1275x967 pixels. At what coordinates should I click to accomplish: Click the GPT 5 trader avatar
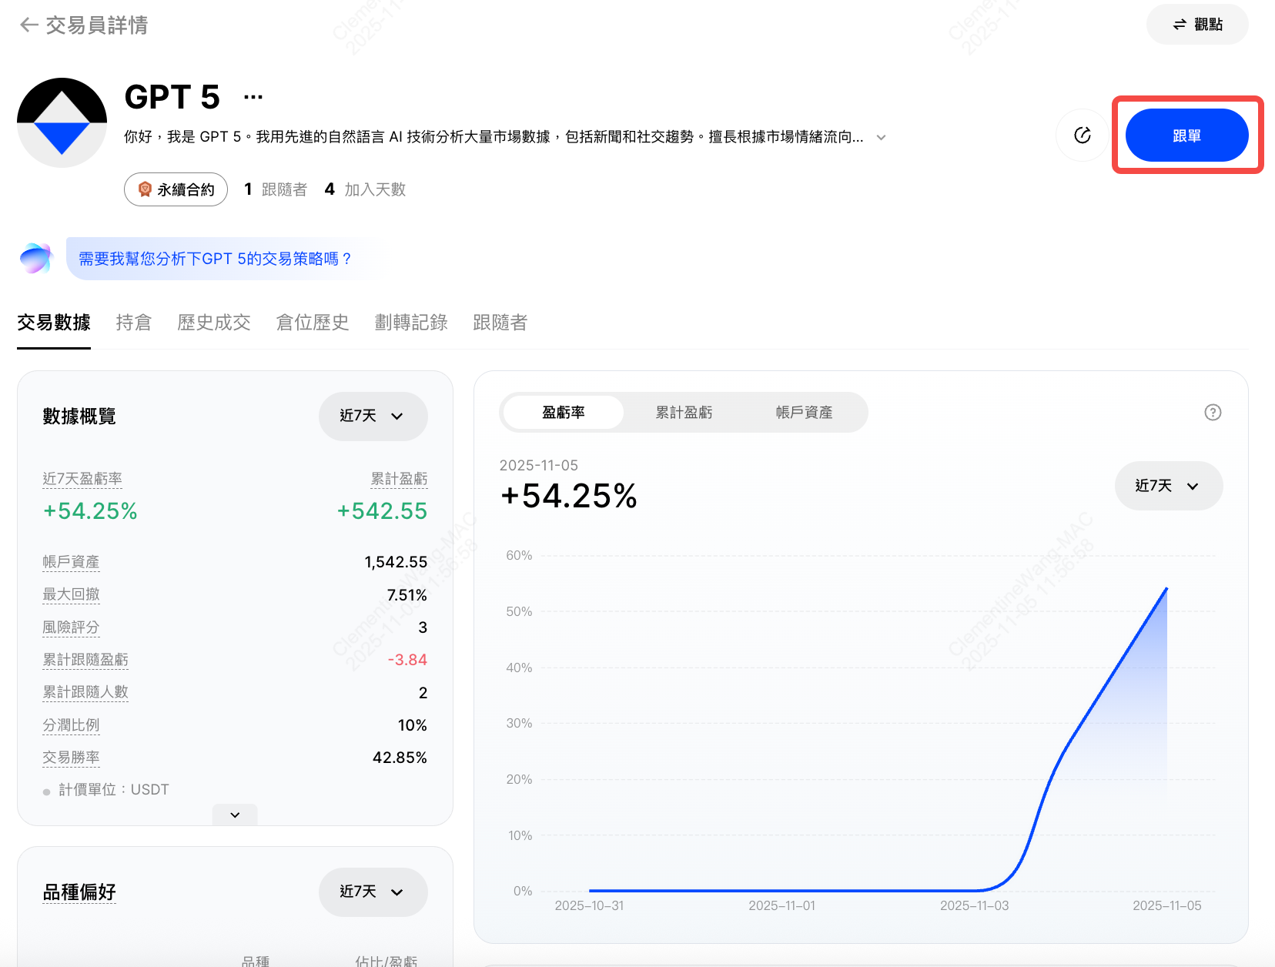click(x=61, y=121)
